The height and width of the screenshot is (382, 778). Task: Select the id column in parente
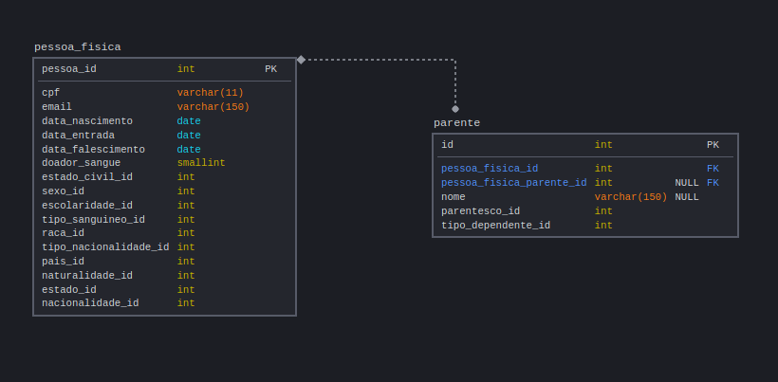(x=585, y=145)
